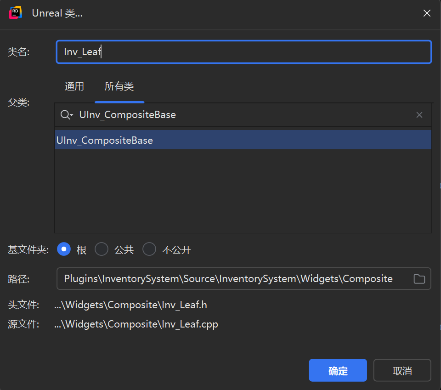Switch to the 通用 tab
Viewport: 441px width, 390px height.
point(74,86)
